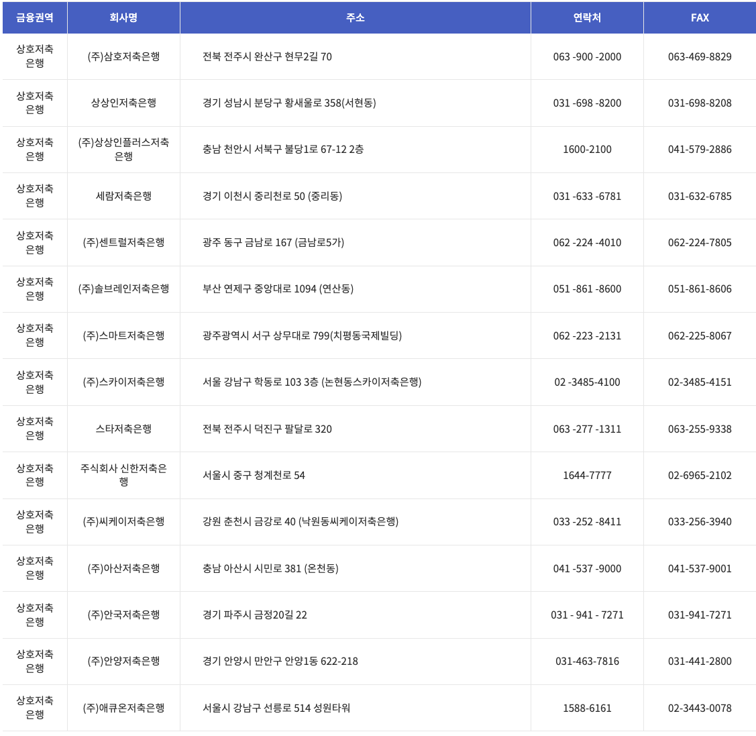Click address 부산 연제구 중앙대로 1094 (연산동)

point(278,288)
